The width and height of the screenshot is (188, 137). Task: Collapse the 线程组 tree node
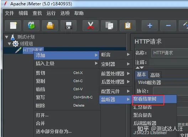point(10,44)
